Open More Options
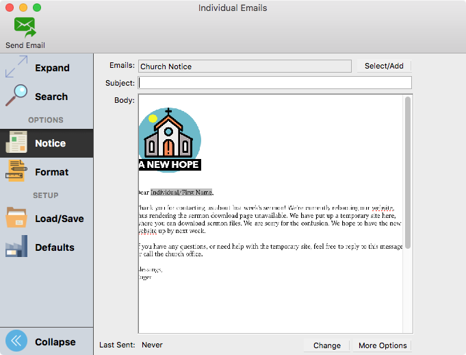The height and width of the screenshot is (355, 466). tap(383, 345)
